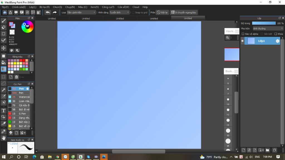The width and height of the screenshot is (285, 160).
Task: Open Windows Start menu
Action: [4, 157]
